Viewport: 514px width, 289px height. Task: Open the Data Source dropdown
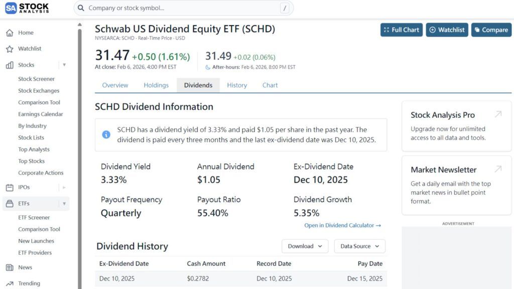pyautogui.click(x=359, y=246)
